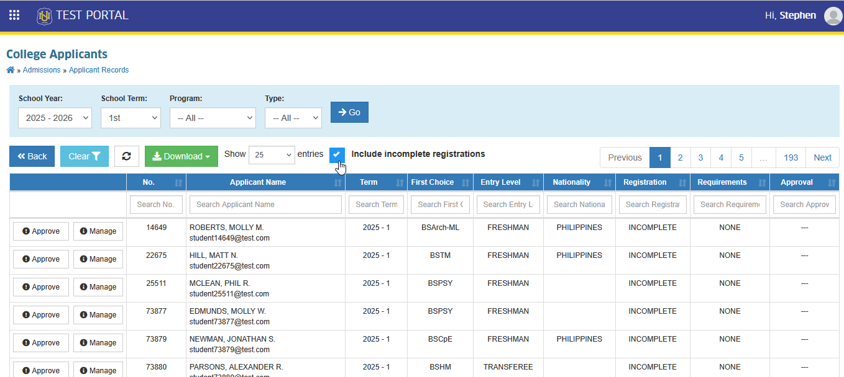Viewport: 844px width, 377px height.
Task: Go to page 4 of results
Action: [x=721, y=157]
